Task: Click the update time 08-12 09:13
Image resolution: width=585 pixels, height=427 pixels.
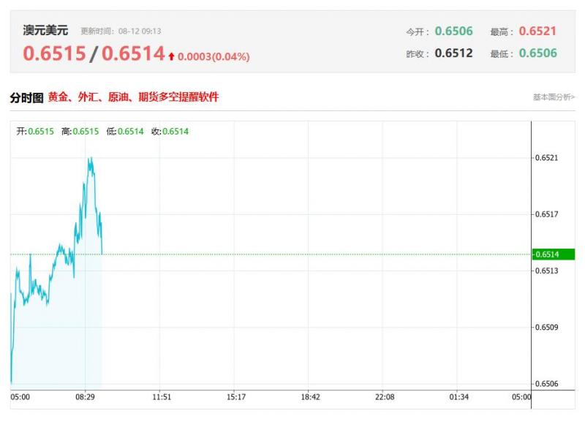Action: [x=140, y=31]
